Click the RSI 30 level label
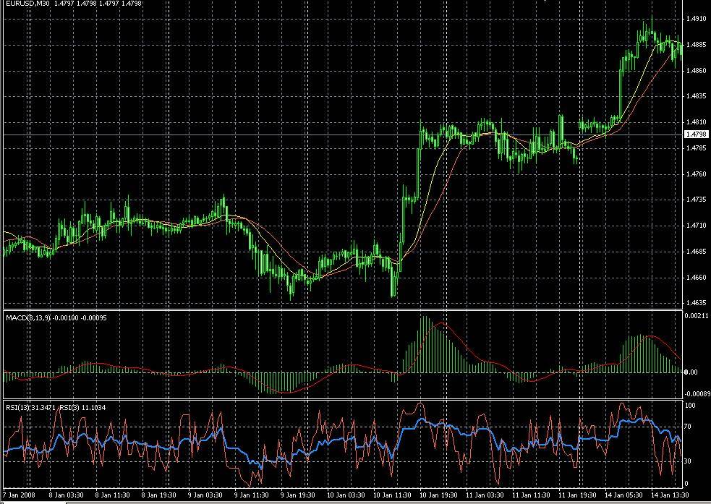This screenshot has height=504, width=711. coord(689,461)
